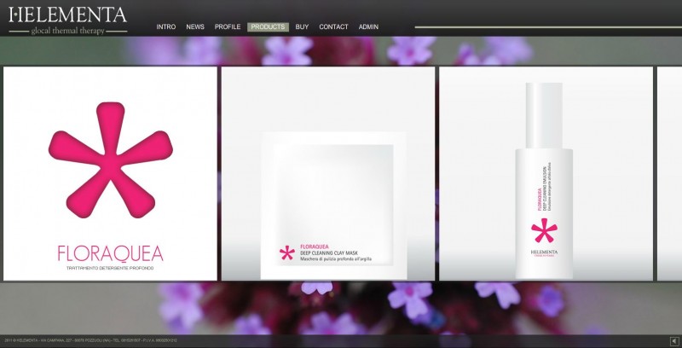Select the Deep Cleaning Emulsion bottle product
The width and height of the screenshot is (682, 348).
(x=546, y=173)
